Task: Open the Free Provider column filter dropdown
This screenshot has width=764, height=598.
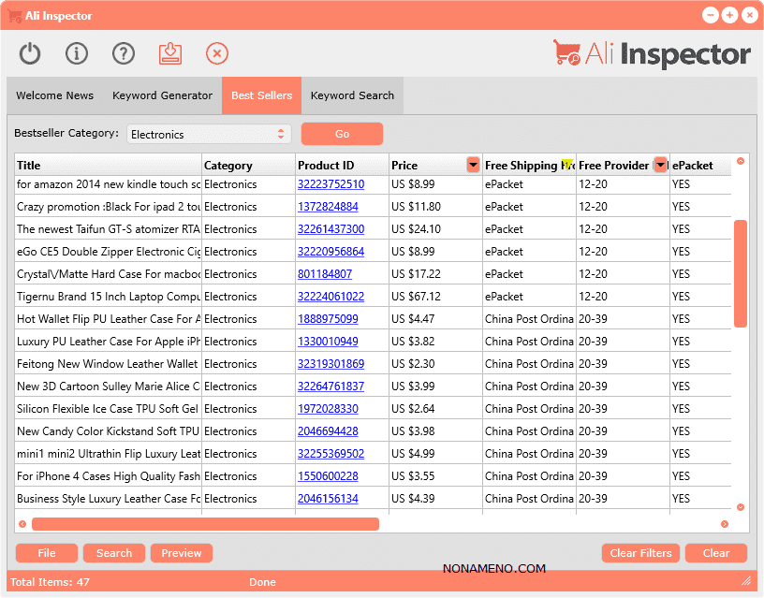Action: pos(660,166)
